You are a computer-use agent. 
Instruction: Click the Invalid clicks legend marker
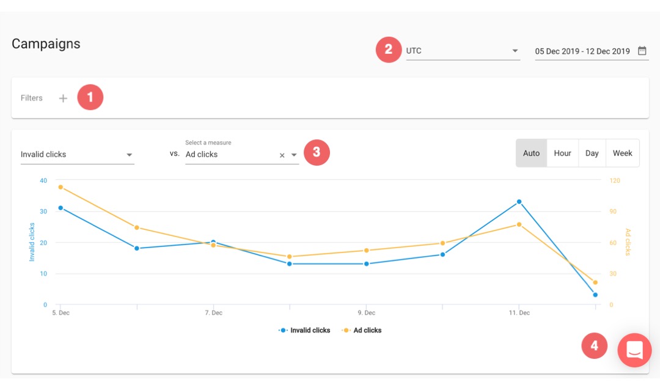pos(284,330)
